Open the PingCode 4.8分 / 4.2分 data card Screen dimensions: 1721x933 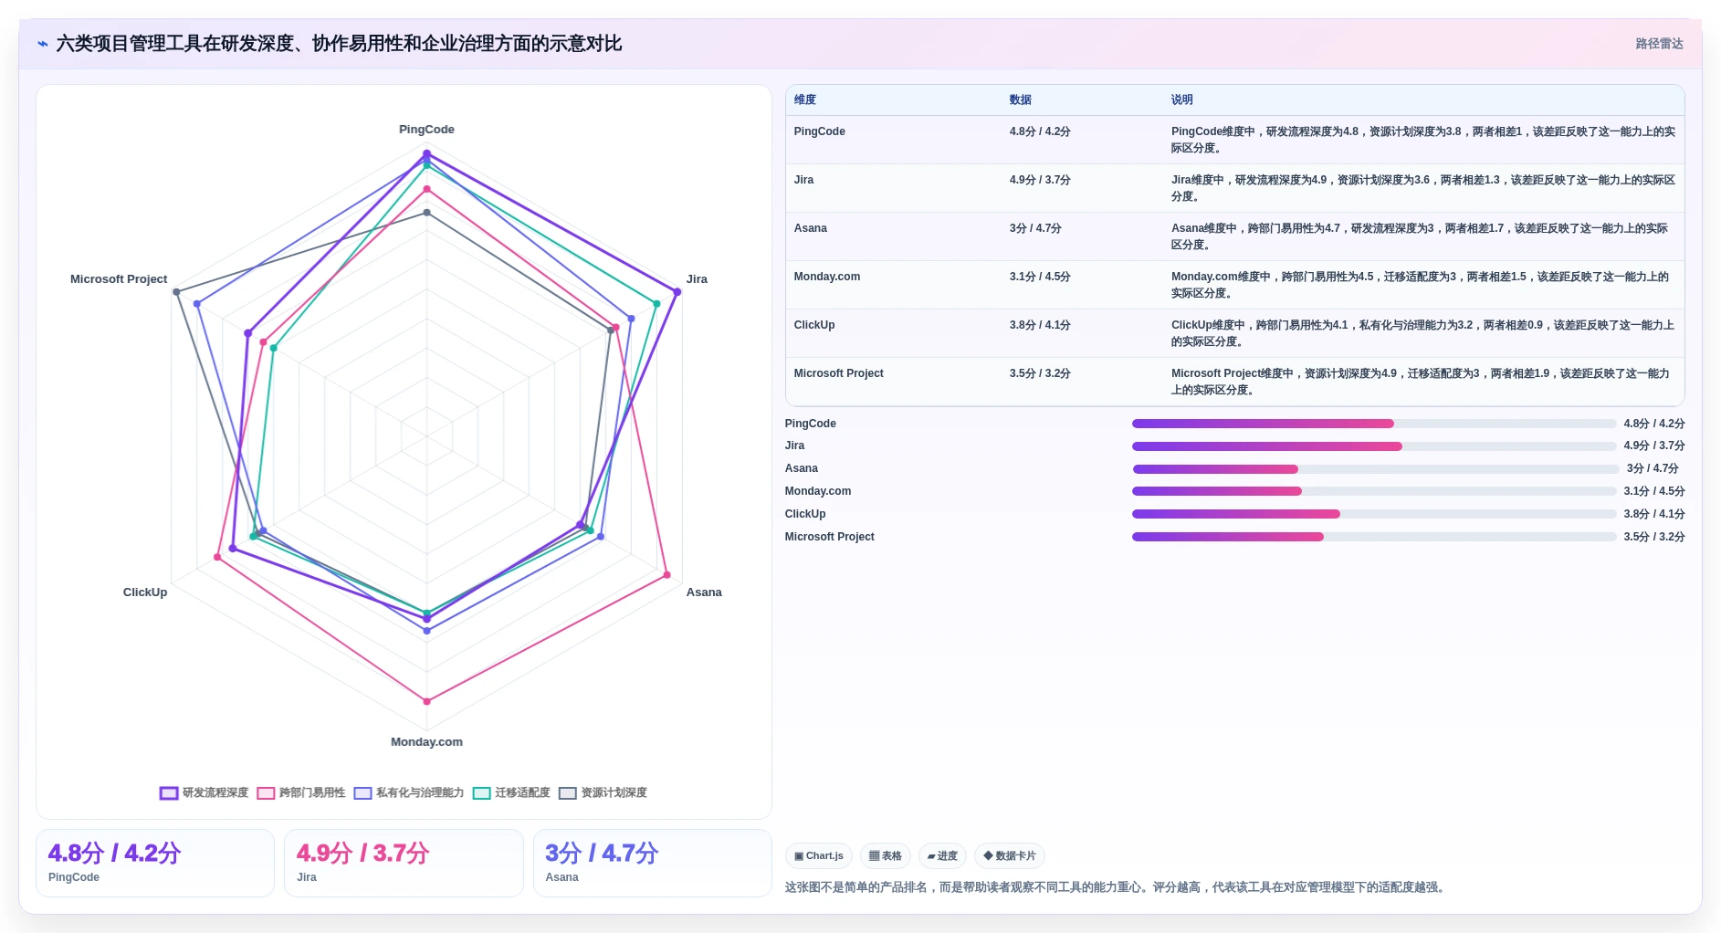pos(155,863)
